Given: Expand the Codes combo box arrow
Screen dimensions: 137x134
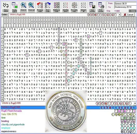Looking at the screenshot, I should 120,15.
